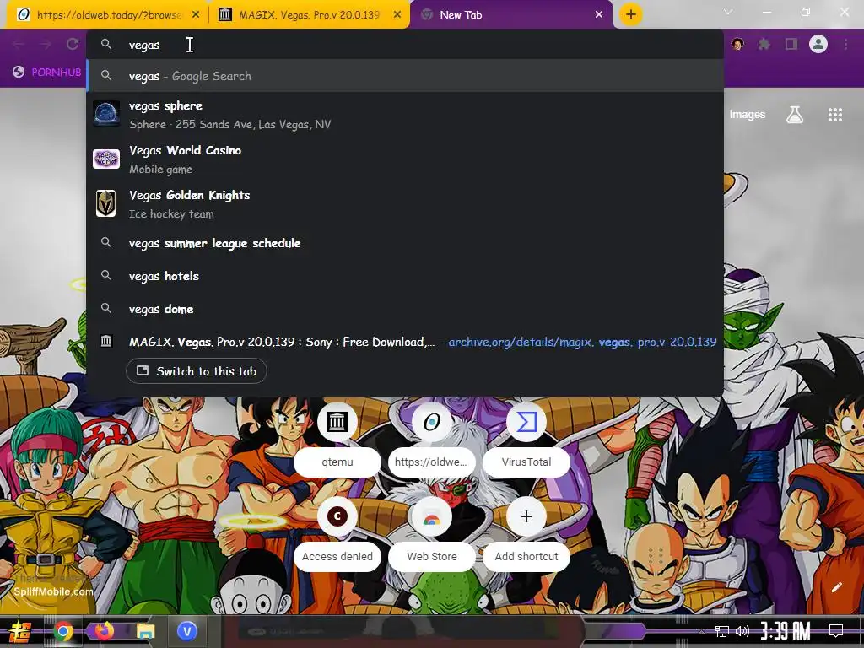
Task: Open the VirusTotal shortcut icon
Action: pyautogui.click(x=526, y=422)
